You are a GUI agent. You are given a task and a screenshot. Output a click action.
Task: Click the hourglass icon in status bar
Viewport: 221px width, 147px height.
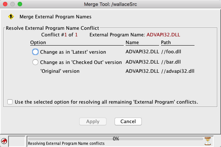click(x=209, y=141)
